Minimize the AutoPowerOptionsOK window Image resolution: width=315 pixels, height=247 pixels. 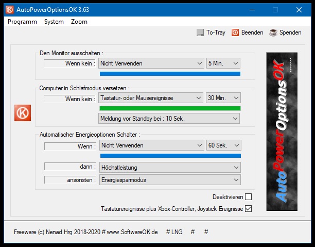point(252,10)
